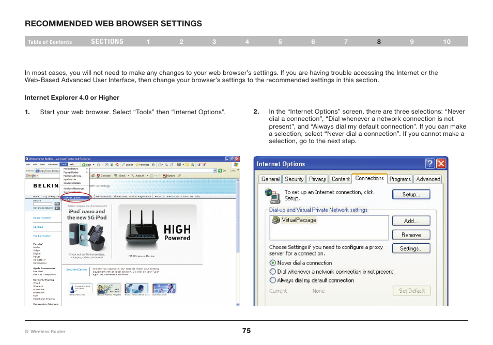Jump to section 5 in the manual navigation bar
Image resolution: width=493 pixels, height=345 pixels.
click(x=280, y=41)
